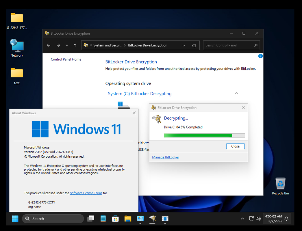Image resolution: width=302 pixels, height=231 pixels.
Task: Go up one level in Control Panel
Action: pyautogui.click(x=75, y=45)
